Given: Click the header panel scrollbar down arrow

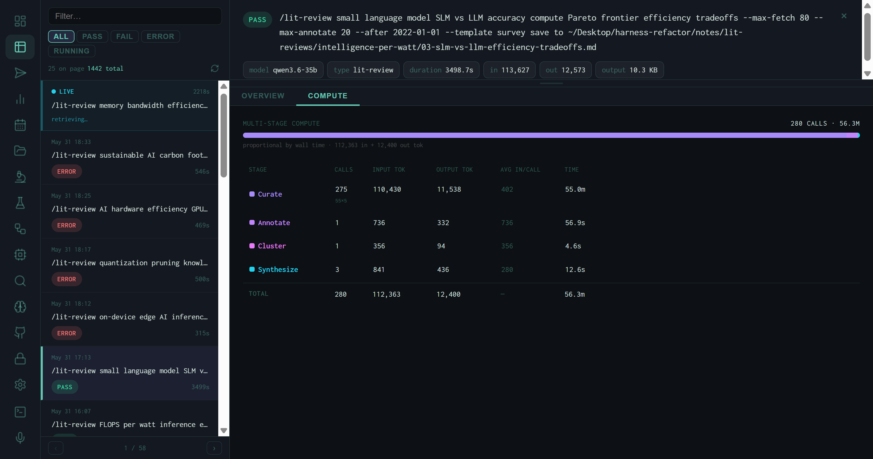Looking at the screenshot, I should point(867,74).
